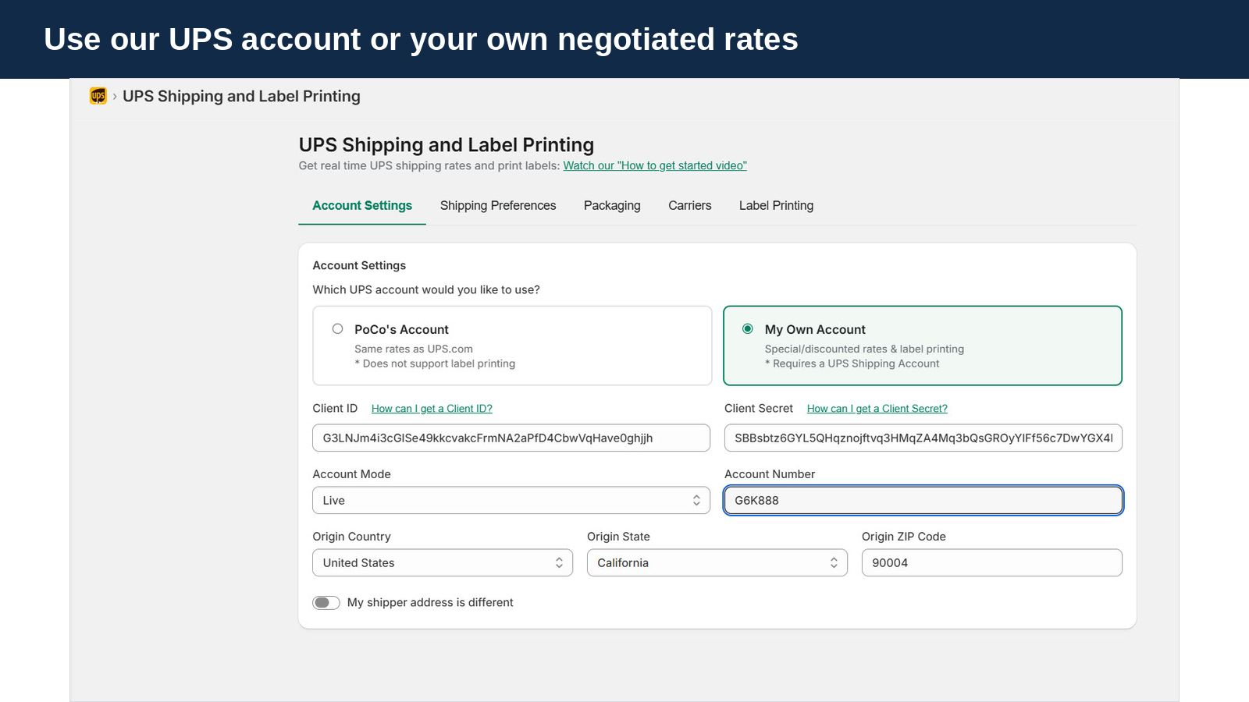Focus the Client ID input field
Viewport: 1249px width, 702px height.
[511, 438]
